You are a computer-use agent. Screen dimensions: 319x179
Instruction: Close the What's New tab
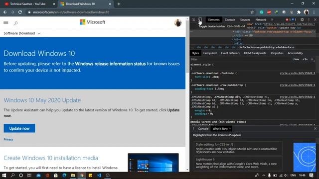pos(230,128)
